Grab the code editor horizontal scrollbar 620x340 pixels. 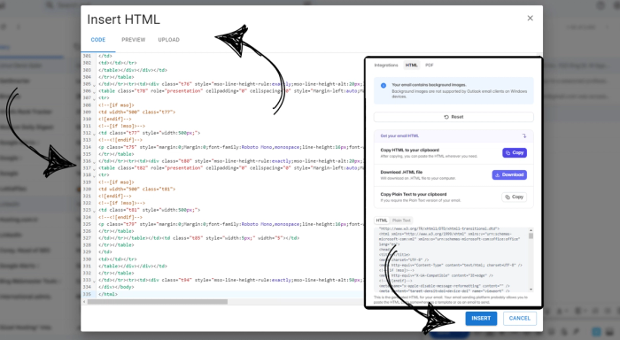(x=158, y=302)
